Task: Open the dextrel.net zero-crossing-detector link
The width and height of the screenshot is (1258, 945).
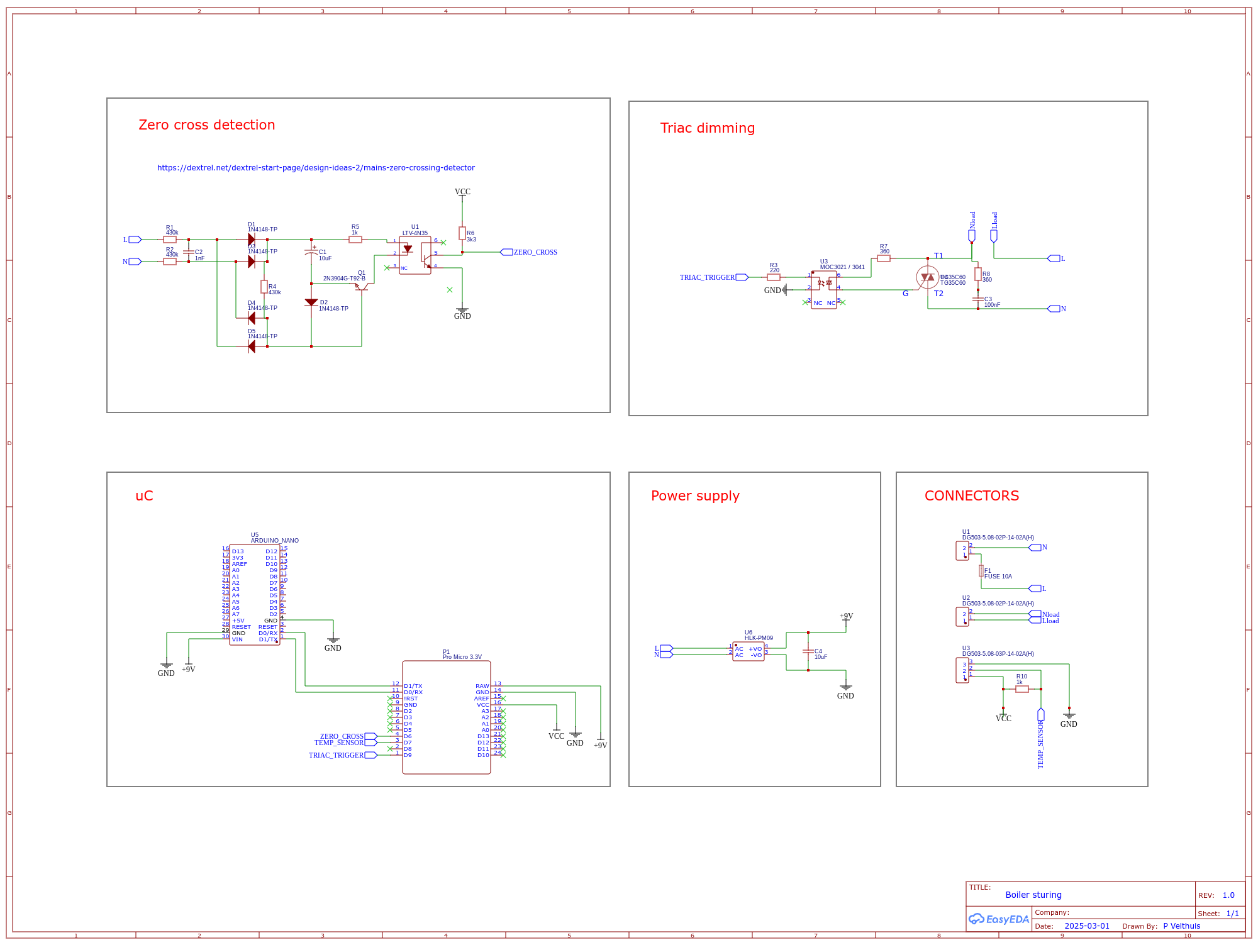Action: pos(316,168)
